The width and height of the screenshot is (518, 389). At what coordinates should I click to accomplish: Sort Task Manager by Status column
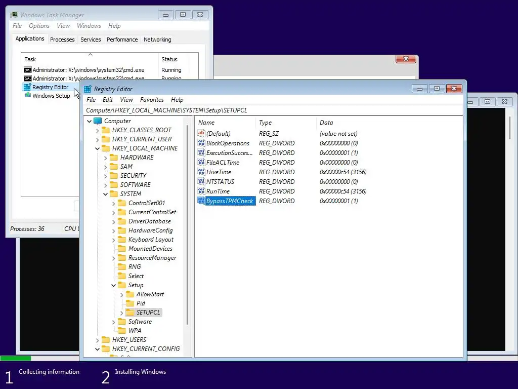click(x=174, y=59)
